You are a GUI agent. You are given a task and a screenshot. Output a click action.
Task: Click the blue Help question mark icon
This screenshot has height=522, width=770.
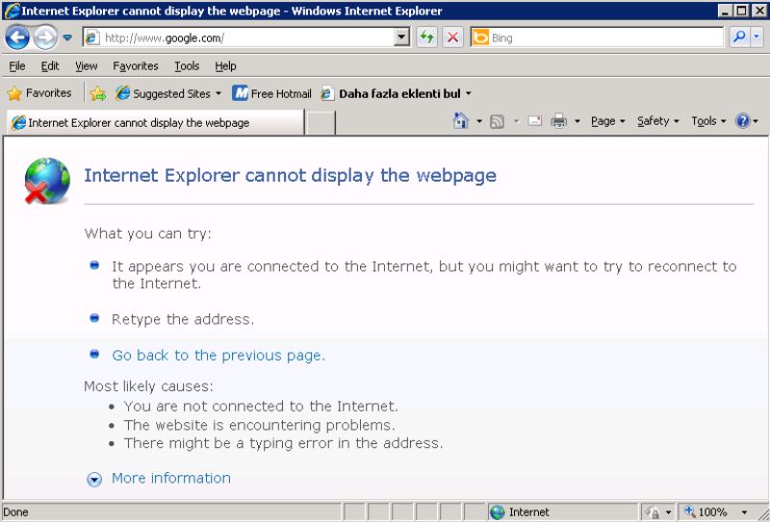(742, 121)
